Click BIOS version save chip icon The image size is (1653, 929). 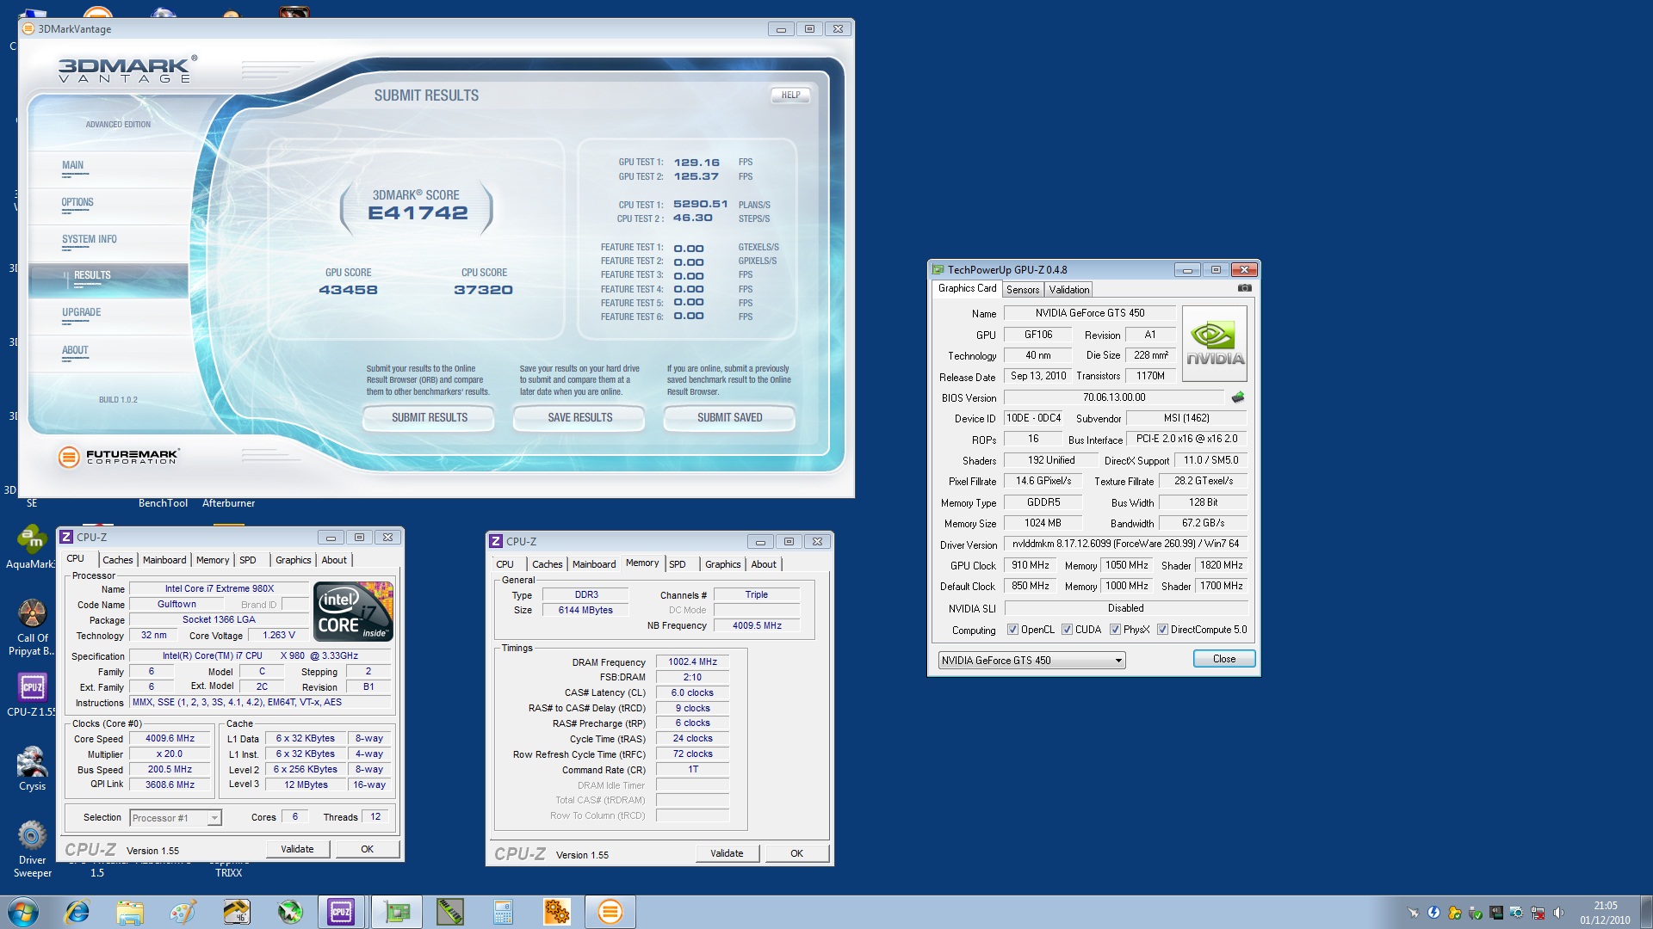(x=1238, y=397)
